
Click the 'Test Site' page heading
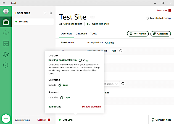[73, 17]
